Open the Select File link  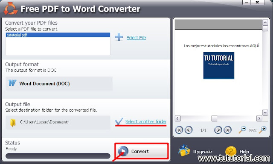[136, 38]
